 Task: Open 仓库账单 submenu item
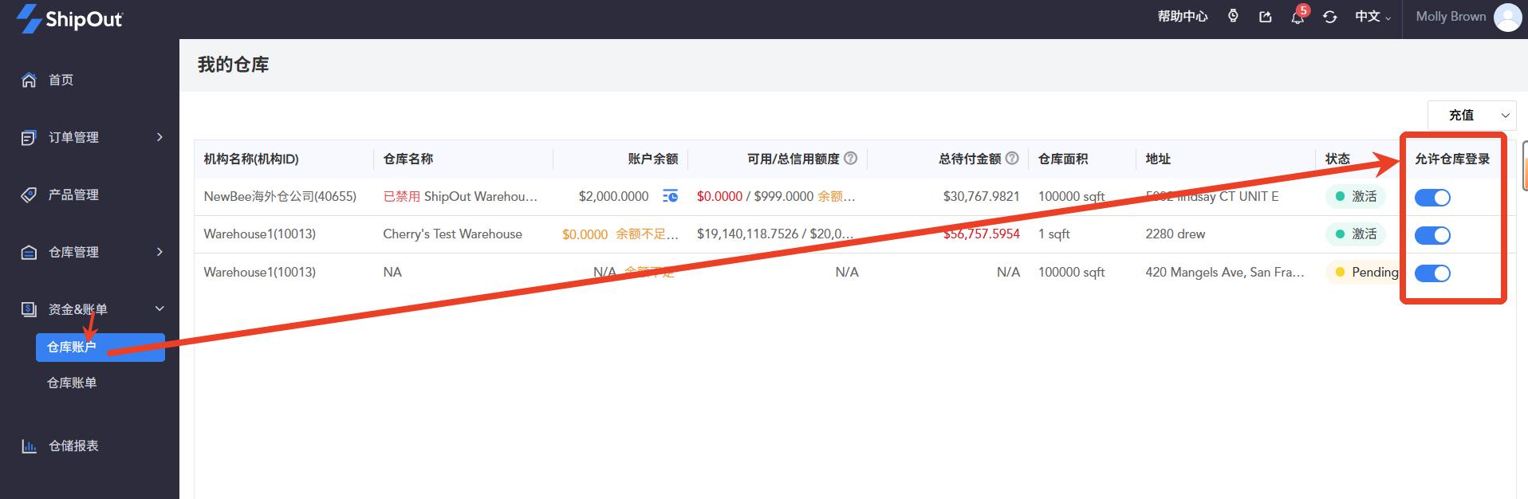coord(72,383)
